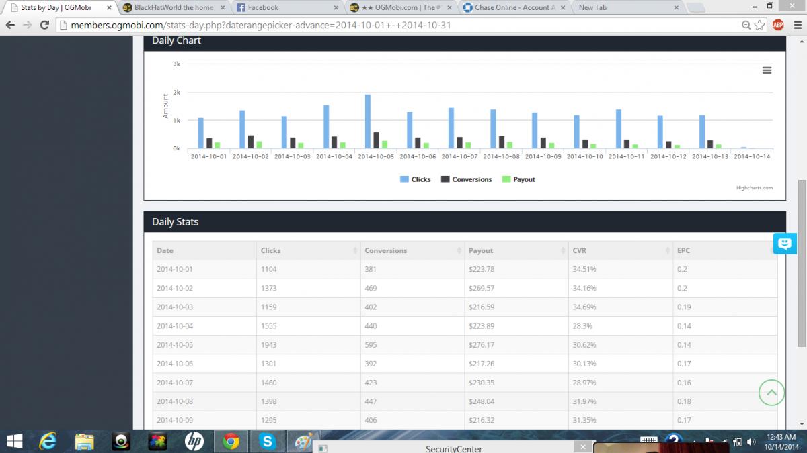This screenshot has width=807, height=453.
Task: Click the browser back arrow button
Action: (10, 25)
